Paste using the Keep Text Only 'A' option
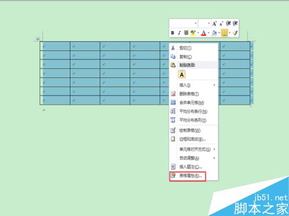This screenshot has height=216, width=289. (181, 74)
